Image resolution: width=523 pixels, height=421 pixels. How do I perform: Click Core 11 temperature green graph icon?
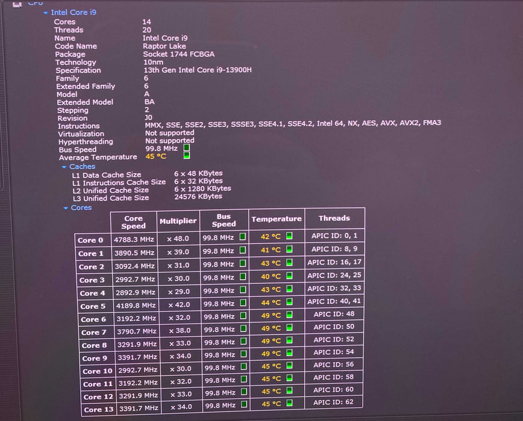pyautogui.click(x=289, y=378)
